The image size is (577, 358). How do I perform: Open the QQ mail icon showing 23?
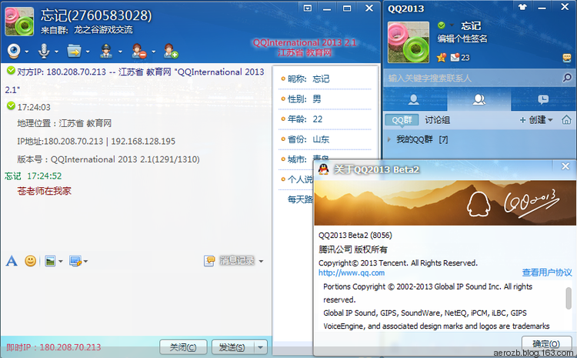pyautogui.click(x=455, y=58)
